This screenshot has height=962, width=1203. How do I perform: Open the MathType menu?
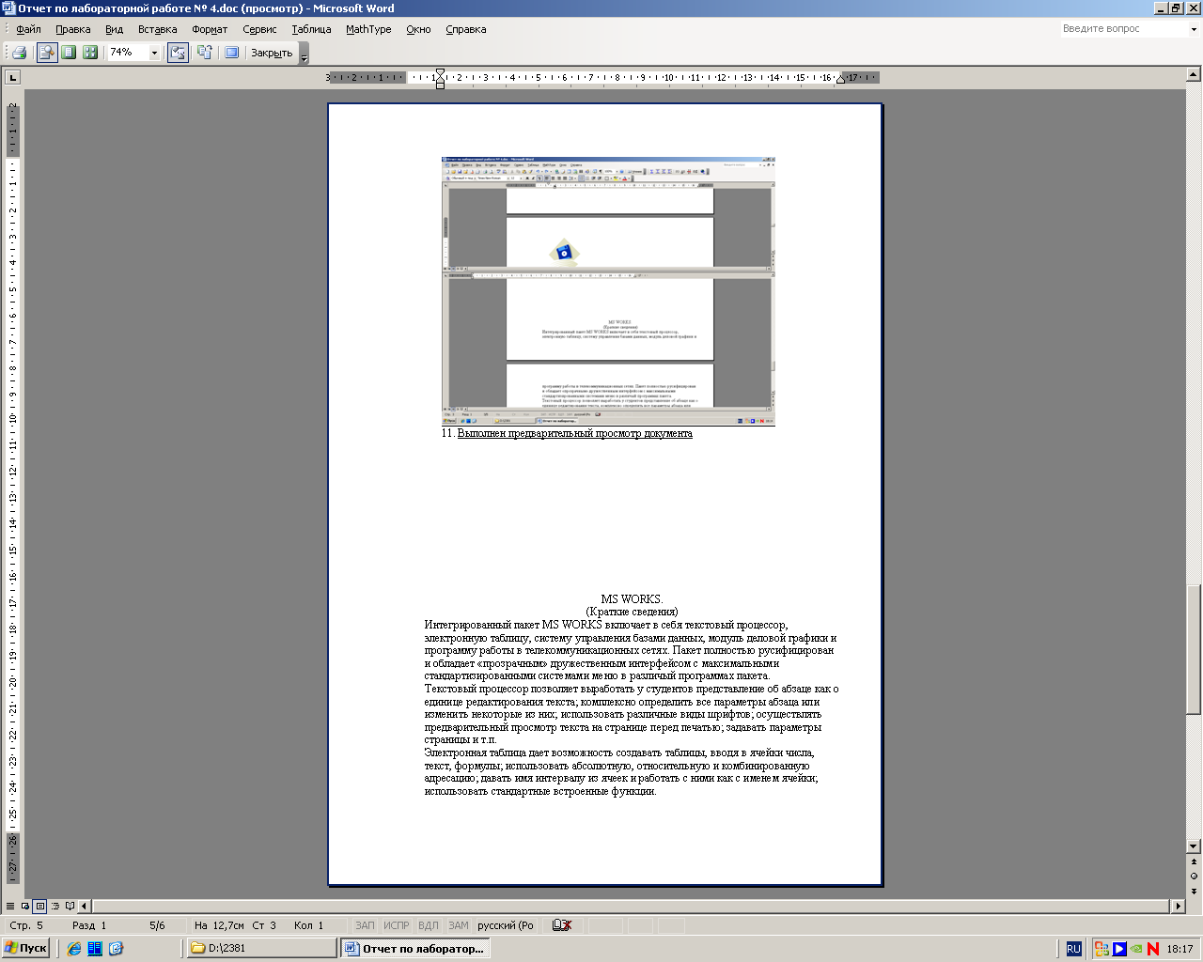368,29
